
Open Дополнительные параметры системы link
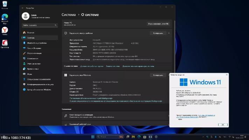138,66
